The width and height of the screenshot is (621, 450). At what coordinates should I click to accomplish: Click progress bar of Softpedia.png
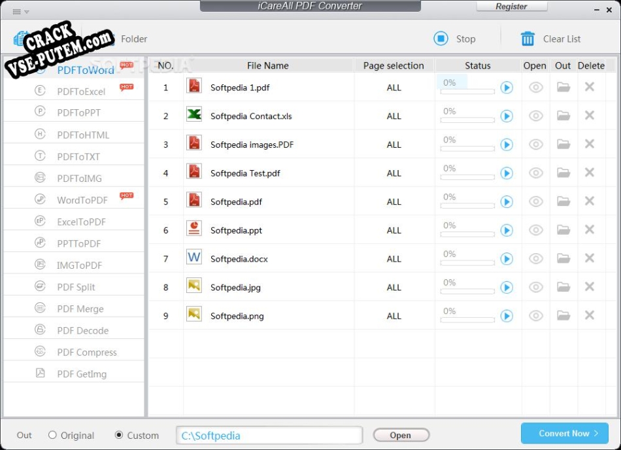[467, 320]
